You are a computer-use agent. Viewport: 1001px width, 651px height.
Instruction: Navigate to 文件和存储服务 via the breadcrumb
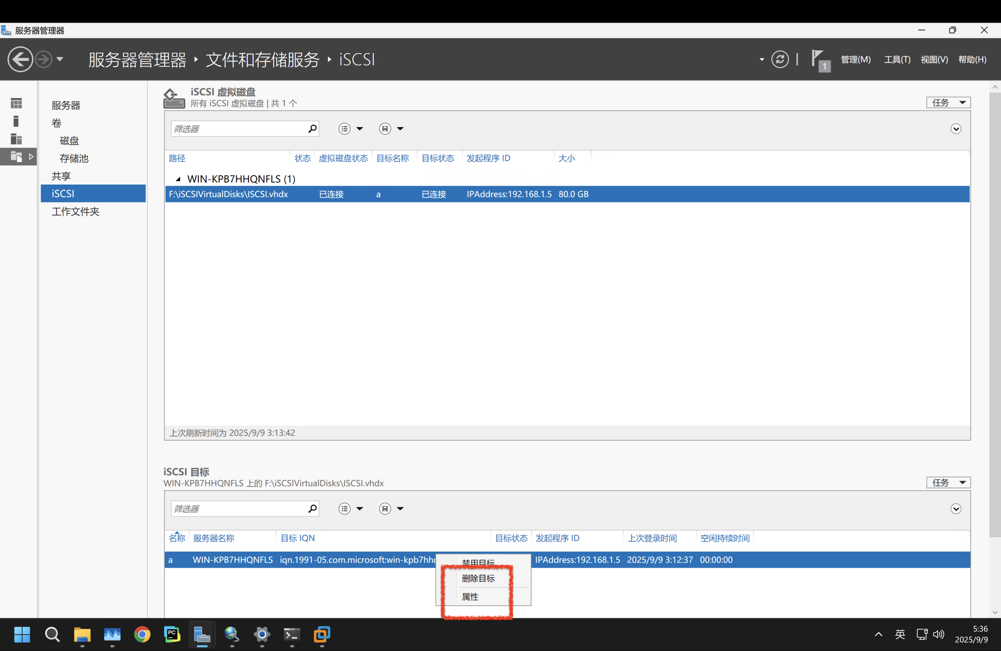(262, 59)
